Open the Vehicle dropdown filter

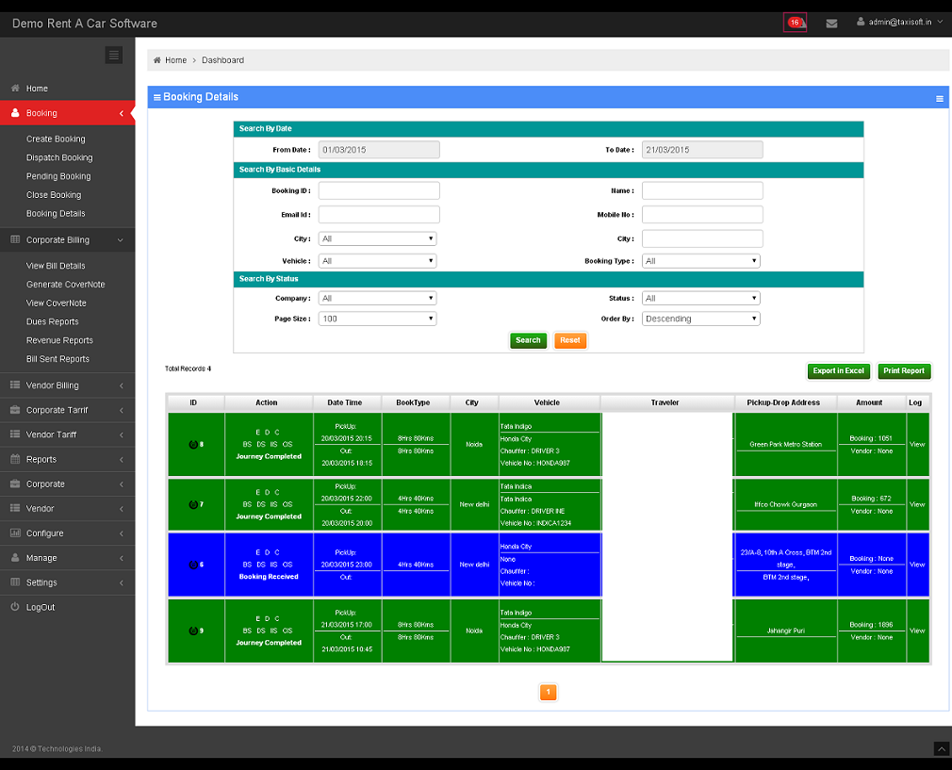[377, 261]
